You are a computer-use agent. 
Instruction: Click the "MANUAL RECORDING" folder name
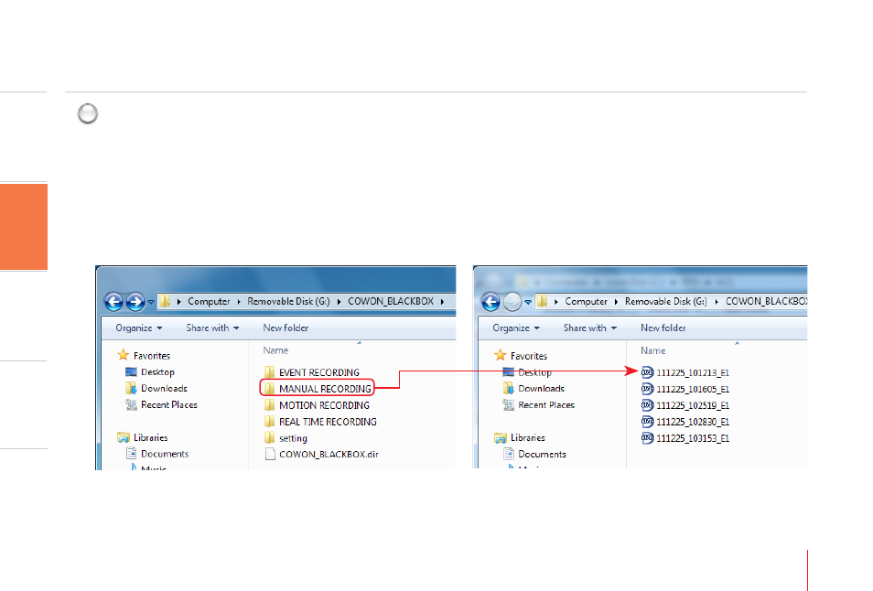point(325,389)
